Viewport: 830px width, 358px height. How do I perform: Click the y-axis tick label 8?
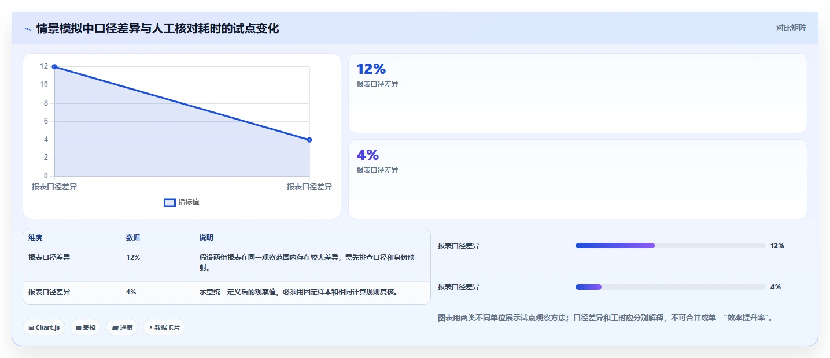click(46, 103)
